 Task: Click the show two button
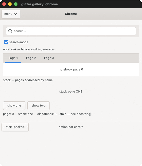(39, 106)
